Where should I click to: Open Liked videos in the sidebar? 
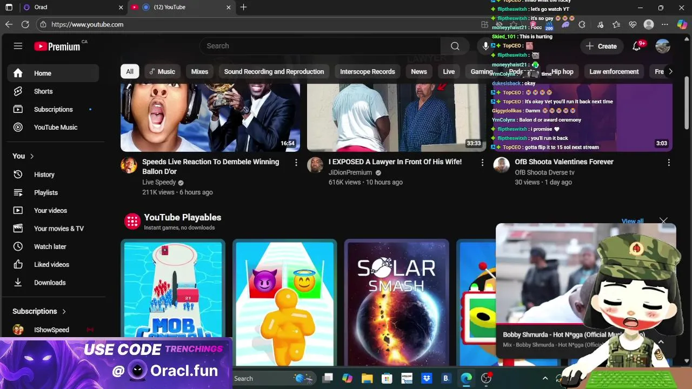[53, 265]
